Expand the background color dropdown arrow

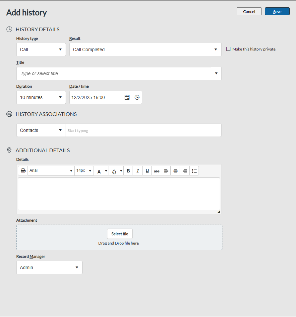coord(121,171)
